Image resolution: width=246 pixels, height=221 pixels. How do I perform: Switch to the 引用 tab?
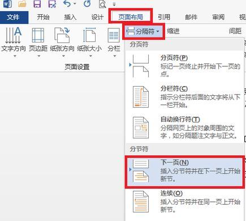tap(164, 17)
